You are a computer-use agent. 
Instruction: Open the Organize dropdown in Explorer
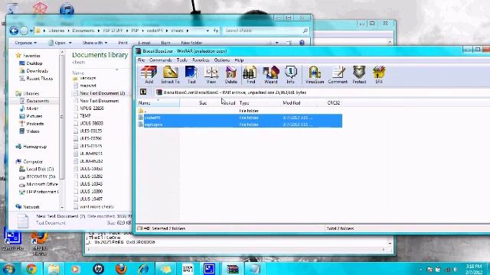click(25, 43)
